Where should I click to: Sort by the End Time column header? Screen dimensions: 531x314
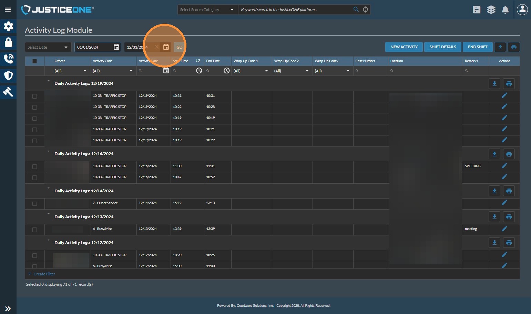(213, 61)
